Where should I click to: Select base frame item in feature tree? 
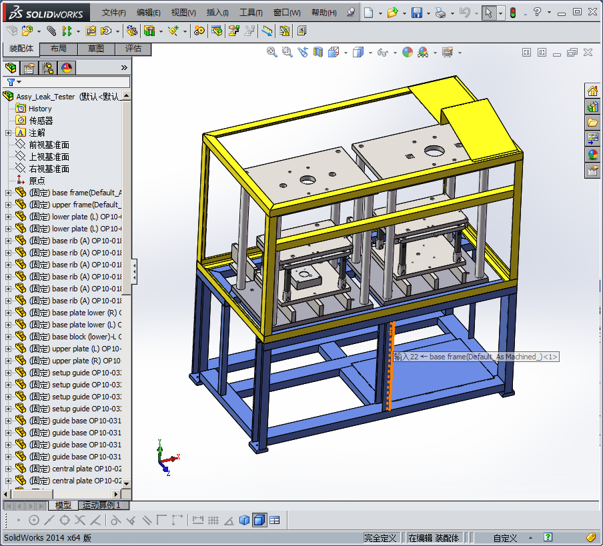(x=86, y=193)
